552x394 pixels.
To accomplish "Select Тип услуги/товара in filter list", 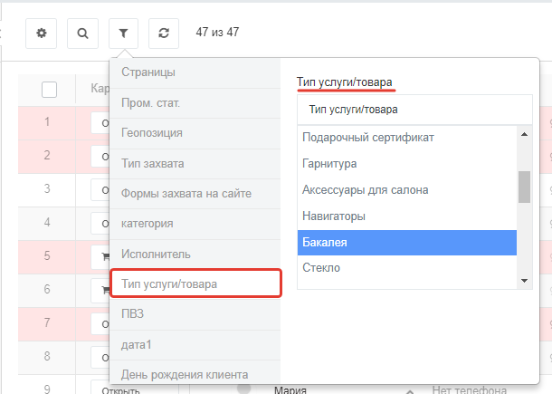I will click(196, 283).
